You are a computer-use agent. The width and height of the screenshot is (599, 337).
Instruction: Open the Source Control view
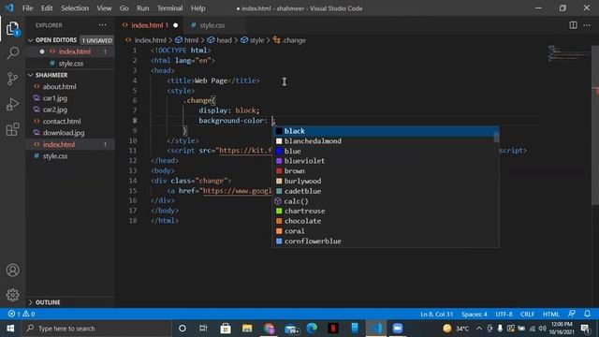click(12, 79)
